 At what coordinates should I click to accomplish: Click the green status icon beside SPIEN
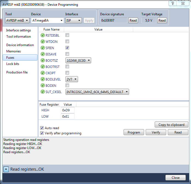pos(43,48)
